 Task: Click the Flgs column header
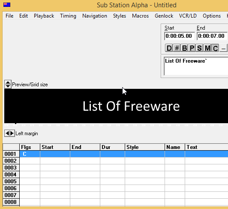tap(30, 147)
